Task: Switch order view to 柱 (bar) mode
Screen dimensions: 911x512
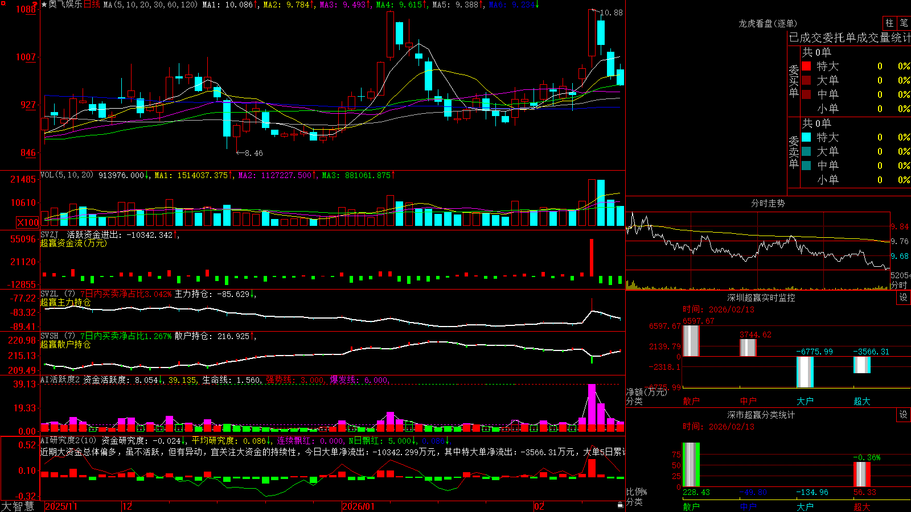Action: [x=889, y=23]
